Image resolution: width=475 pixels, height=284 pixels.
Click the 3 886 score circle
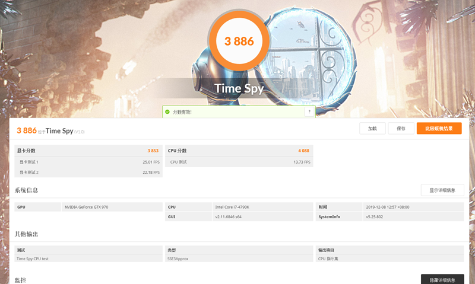click(239, 41)
